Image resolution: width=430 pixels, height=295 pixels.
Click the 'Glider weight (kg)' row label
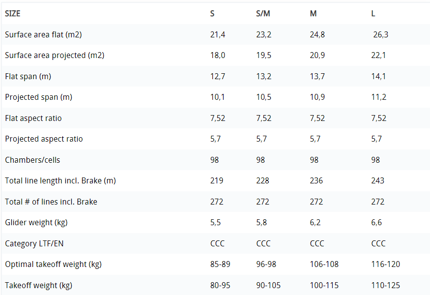[x=36, y=223]
